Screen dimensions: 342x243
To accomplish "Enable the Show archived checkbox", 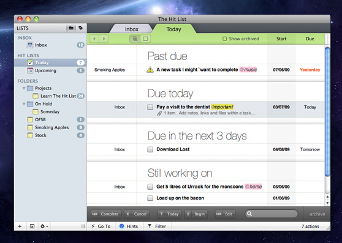I will coord(224,39).
